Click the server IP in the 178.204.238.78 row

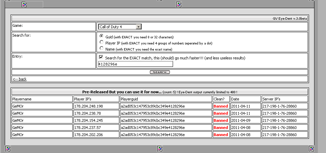(x=279, y=114)
